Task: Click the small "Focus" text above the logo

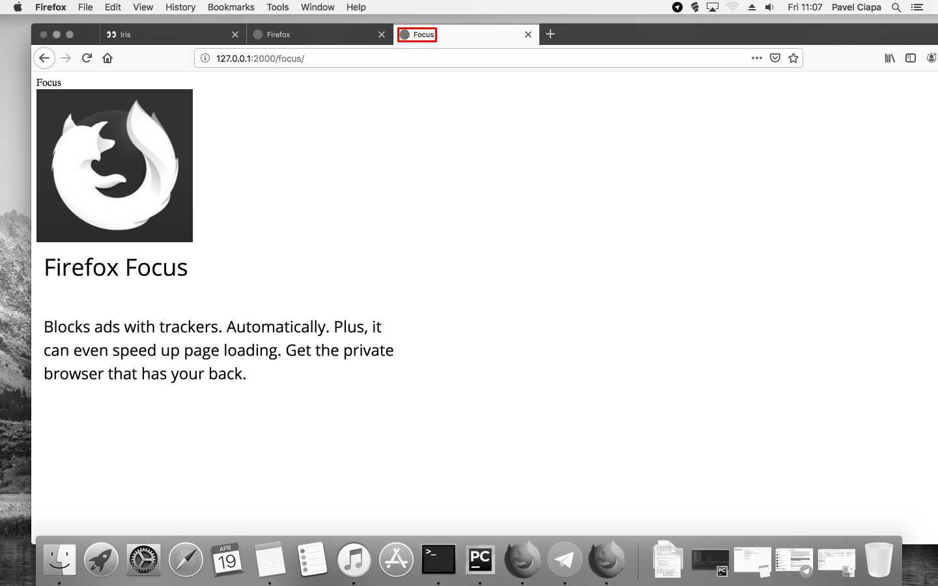Action: pos(49,83)
